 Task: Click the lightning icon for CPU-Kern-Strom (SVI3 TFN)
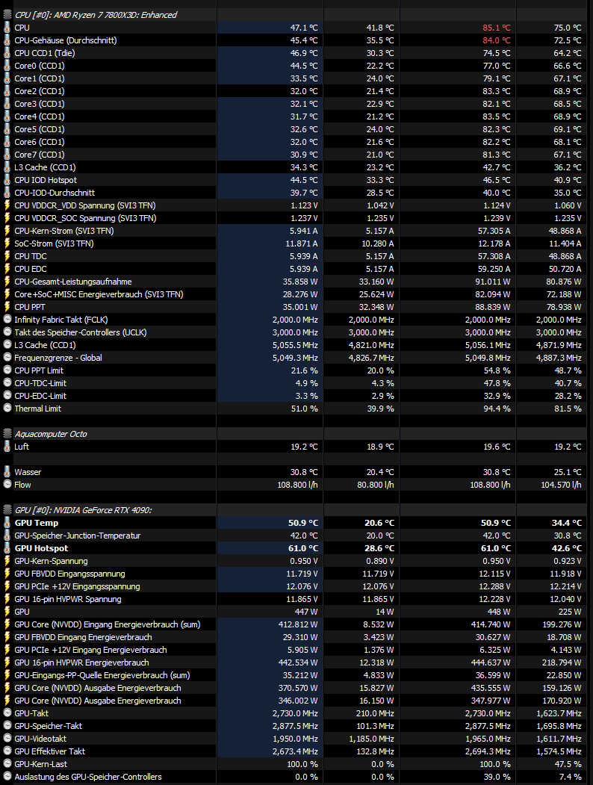tap(7, 231)
